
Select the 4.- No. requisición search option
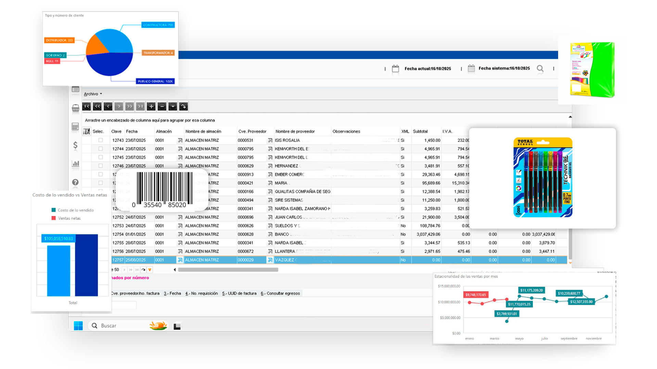[202, 293]
